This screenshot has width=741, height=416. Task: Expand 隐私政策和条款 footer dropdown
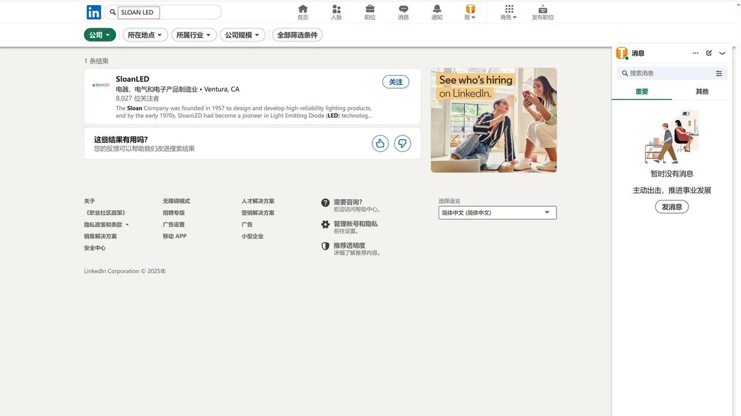coord(107,225)
